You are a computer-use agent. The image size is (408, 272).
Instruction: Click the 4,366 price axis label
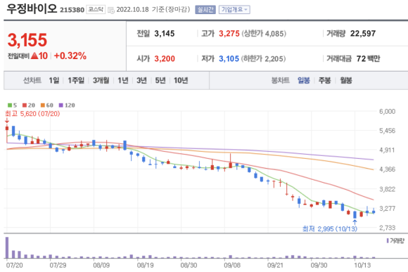point(387,169)
